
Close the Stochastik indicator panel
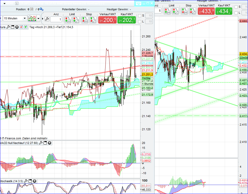point(34,181)
